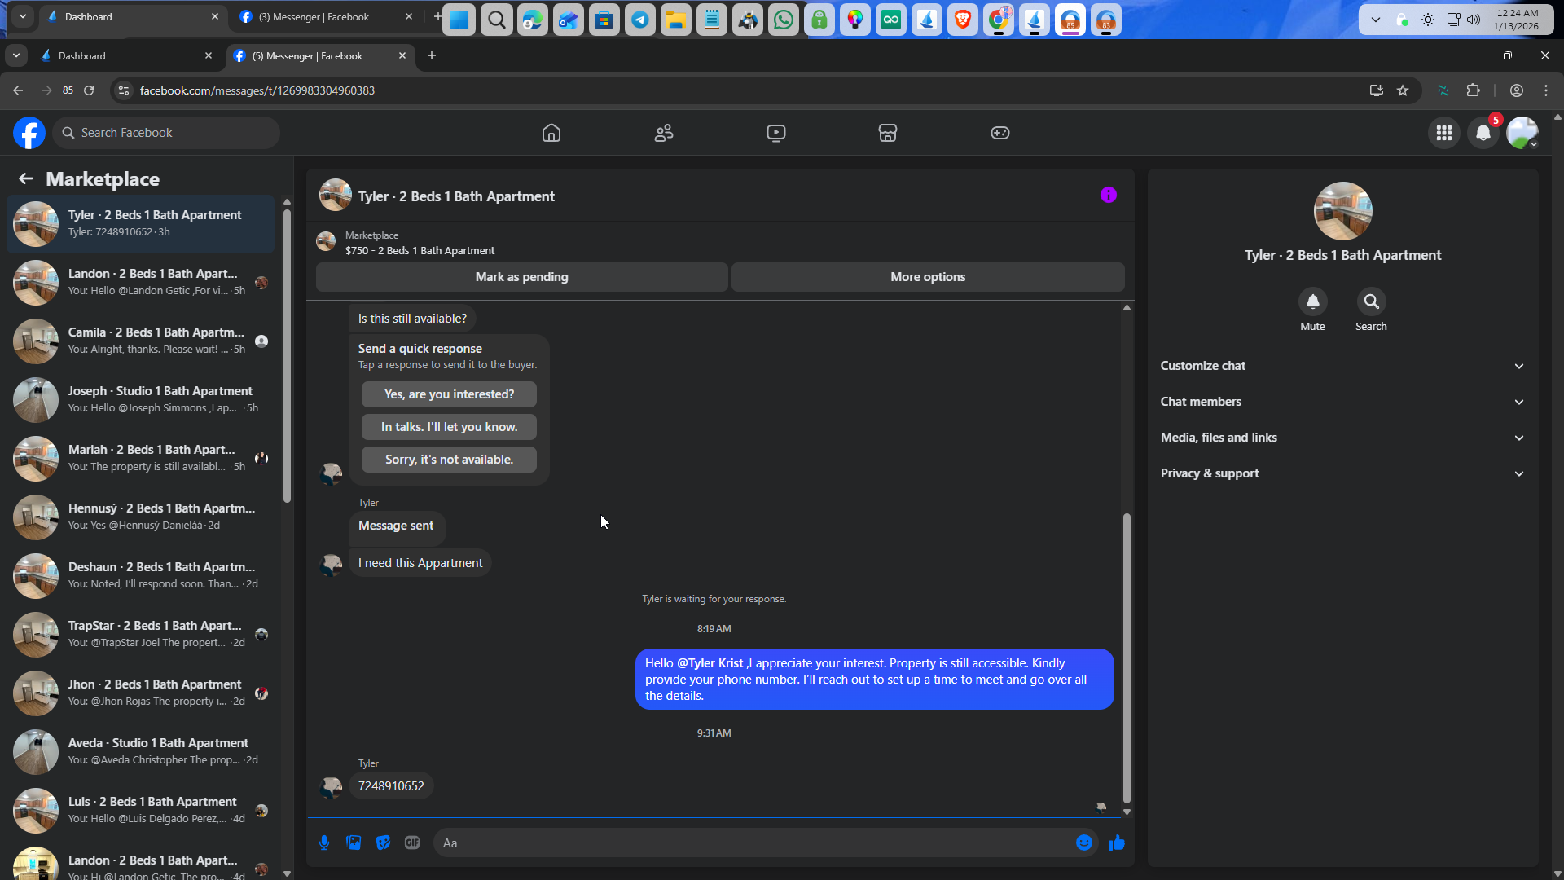The width and height of the screenshot is (1564, 880).
Task: Open Facebook Marketplace storefront icon in top nav
Action: point(888,133)
